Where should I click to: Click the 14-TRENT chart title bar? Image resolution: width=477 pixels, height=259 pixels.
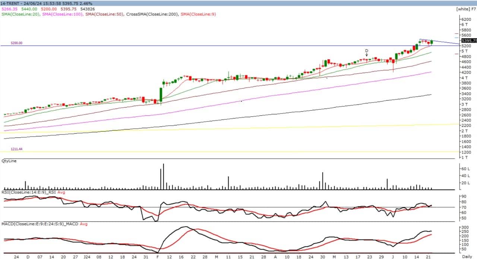click(x=10, y=3)
